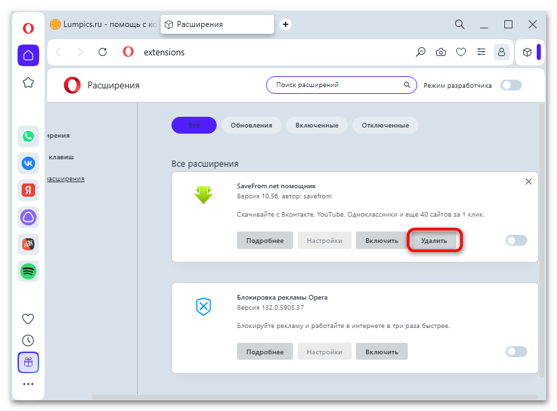Click the SaveFrom.net green arrow icon
This screenshot has height=411, width=557.
[x=203, y=194]
